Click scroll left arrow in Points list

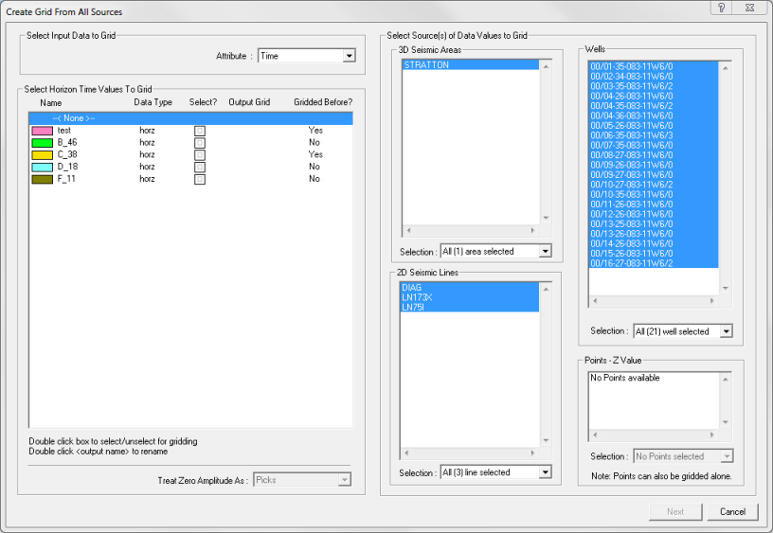(x=595, y=435)
